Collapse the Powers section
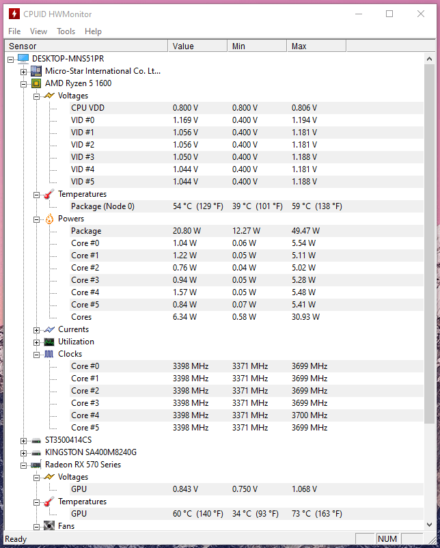The width and height of the screenshot is (440, 548). pyautogui.click(x=36, y=219)
